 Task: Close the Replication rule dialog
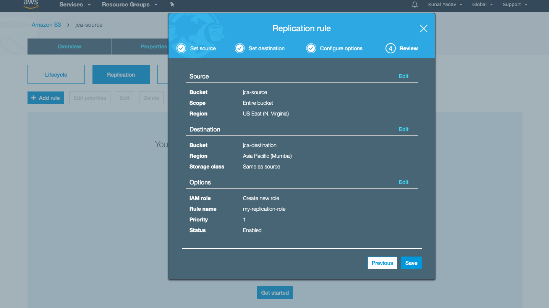tap(424, 29)
